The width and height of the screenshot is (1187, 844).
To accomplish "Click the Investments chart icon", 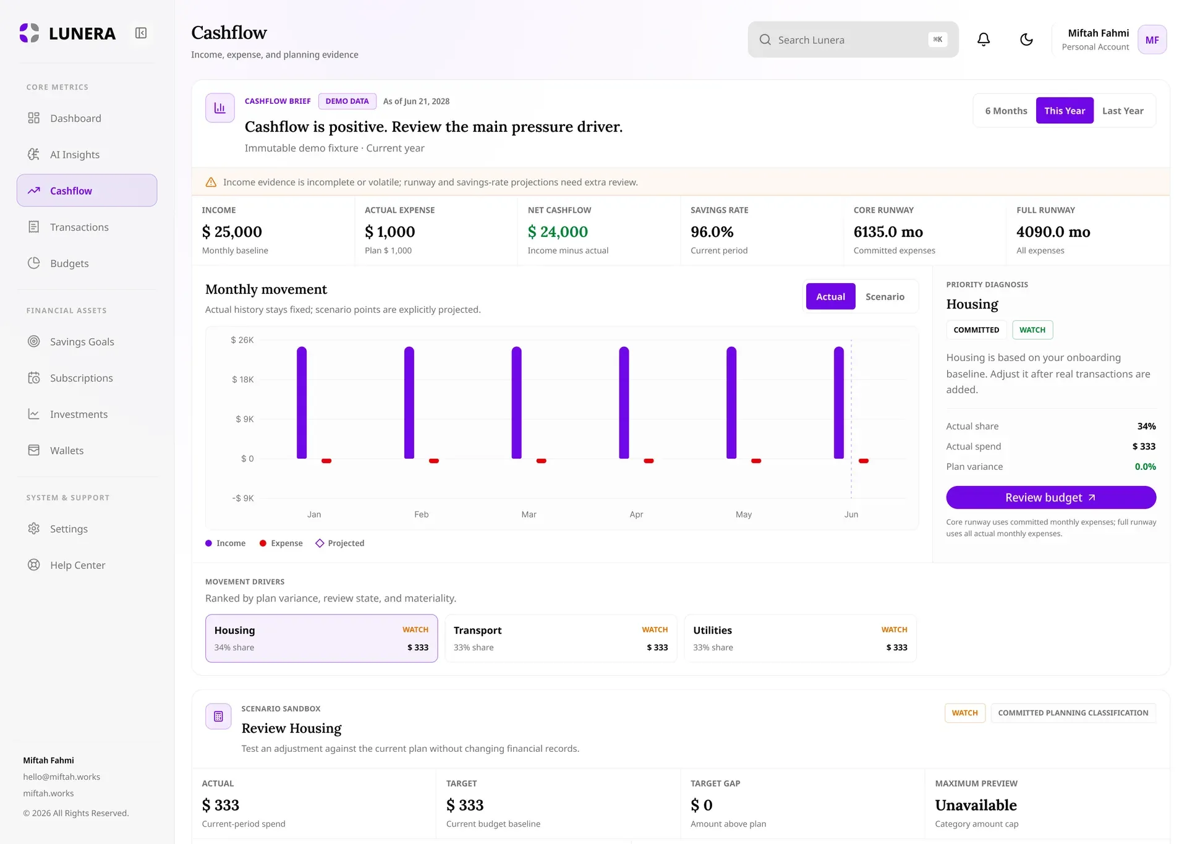I will point(34,414).
